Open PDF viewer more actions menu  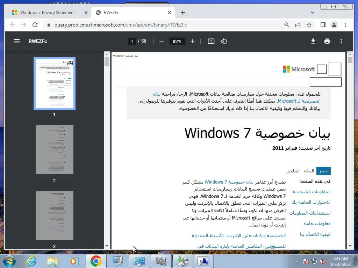coord(341,41)
